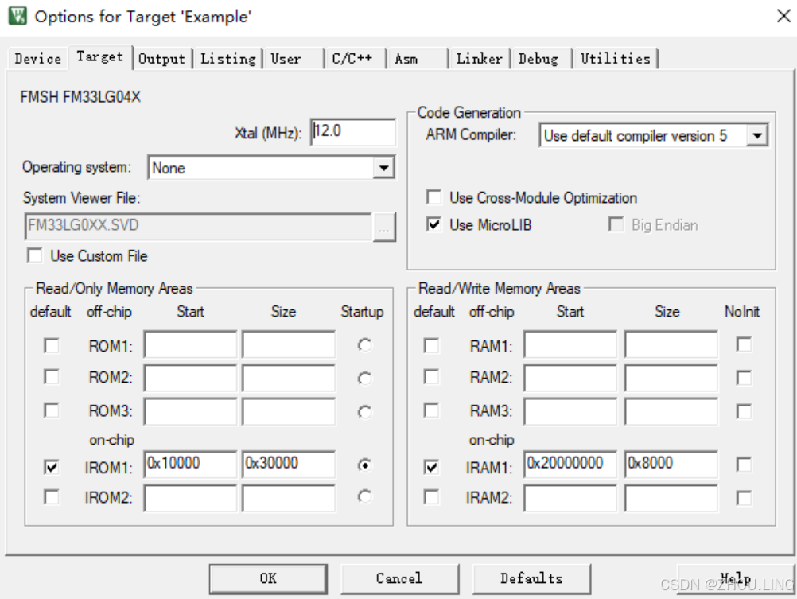
Task: Click the System Viewer File browse button
Action: [x=384, y=227]
